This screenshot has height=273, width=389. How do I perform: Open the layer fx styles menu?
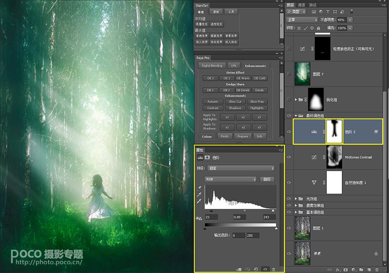338,270
